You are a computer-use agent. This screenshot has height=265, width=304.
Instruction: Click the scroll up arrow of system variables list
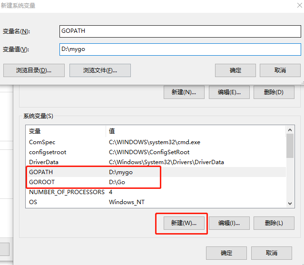[290, 130]
